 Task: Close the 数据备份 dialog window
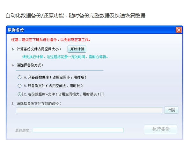[179, 30]
